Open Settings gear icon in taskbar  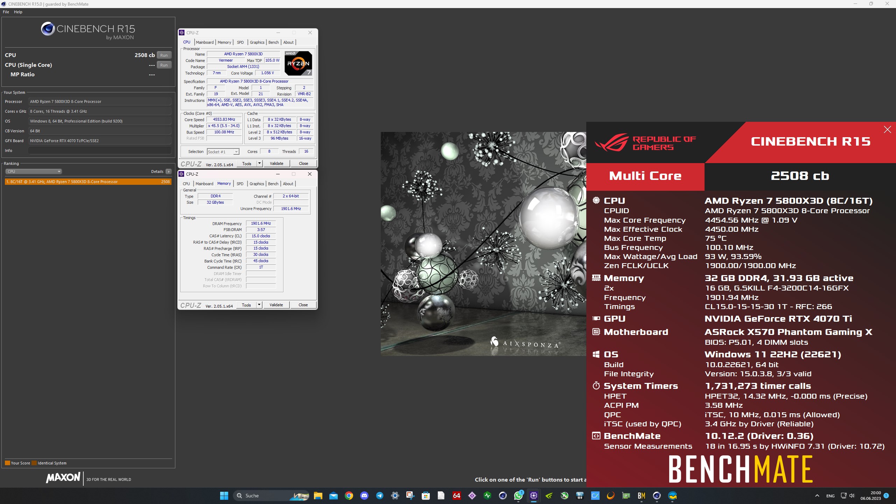[395, 496]
